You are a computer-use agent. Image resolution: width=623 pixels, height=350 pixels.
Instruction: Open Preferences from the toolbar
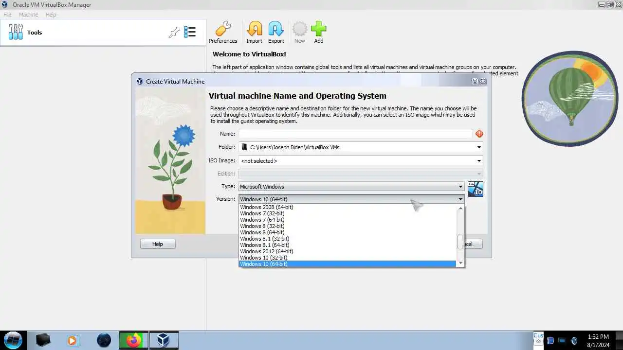click(223, 33)
